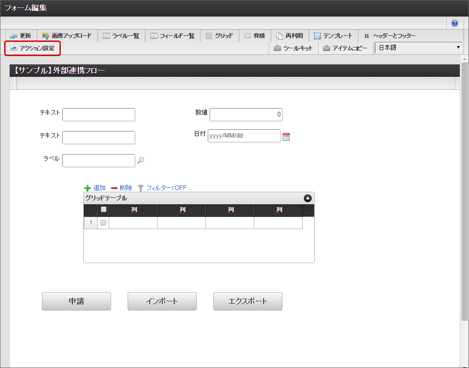This screenshot has width=469, height=368.
Task: Click the 更新 toolbar button
Action: pyautogui.click(x=21, y=36)
